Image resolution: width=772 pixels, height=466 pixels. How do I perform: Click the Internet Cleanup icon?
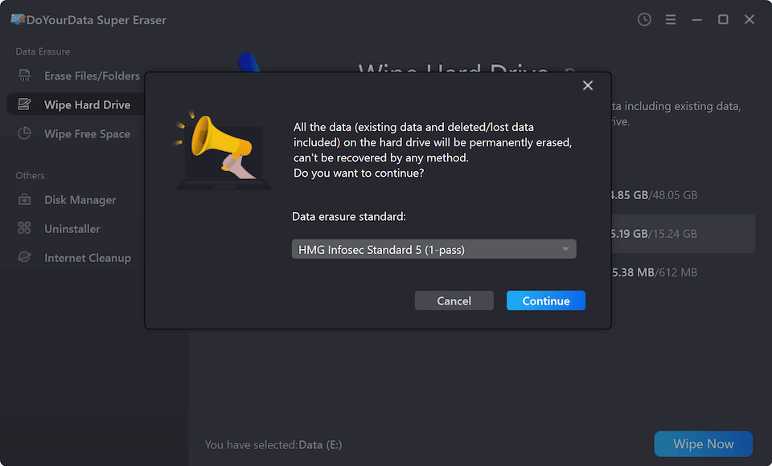pos(25,258)
